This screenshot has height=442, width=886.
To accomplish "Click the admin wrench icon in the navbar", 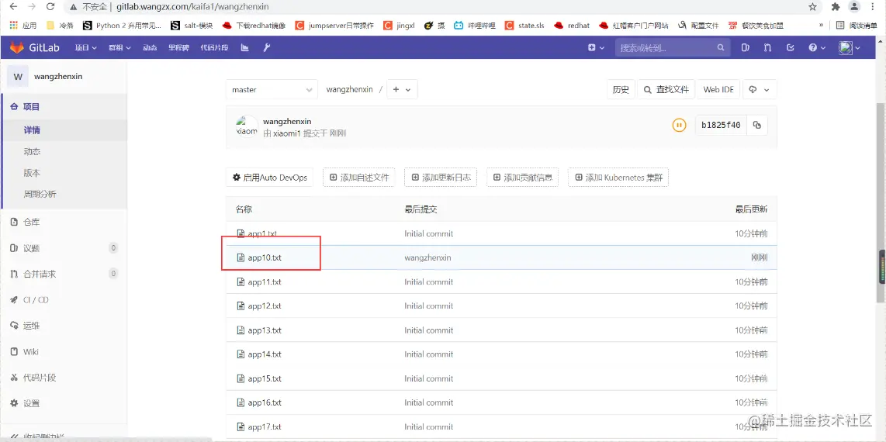I will click(x=267, y=48).
